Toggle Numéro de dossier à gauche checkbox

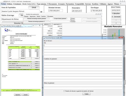(x=64, y=91)
